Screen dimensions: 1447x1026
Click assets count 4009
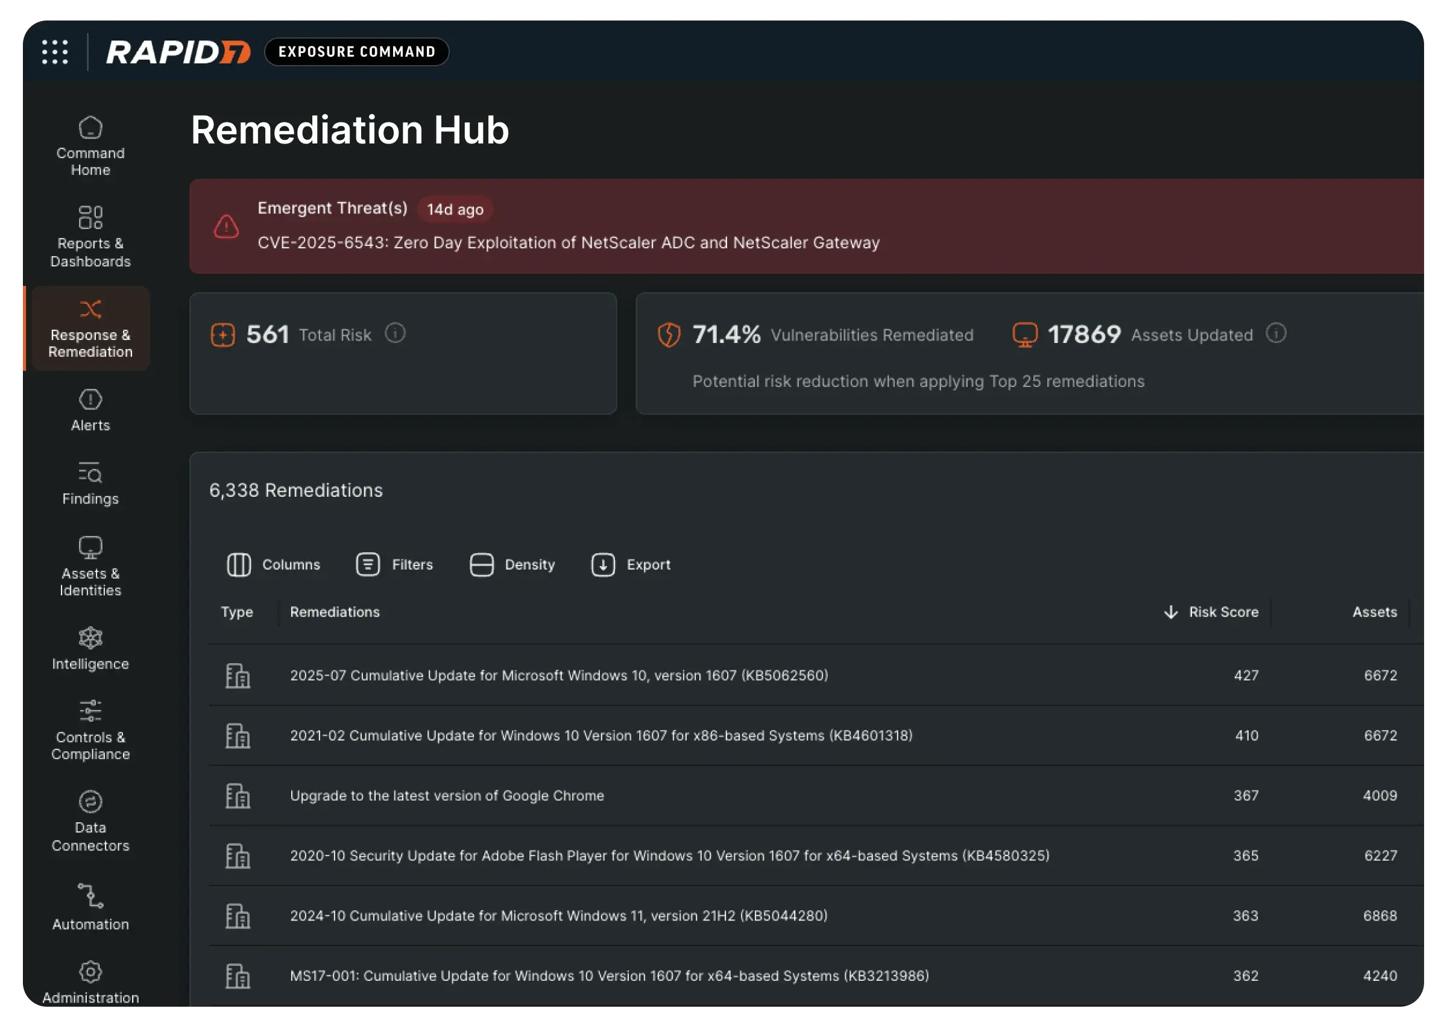click(1379, 795)
